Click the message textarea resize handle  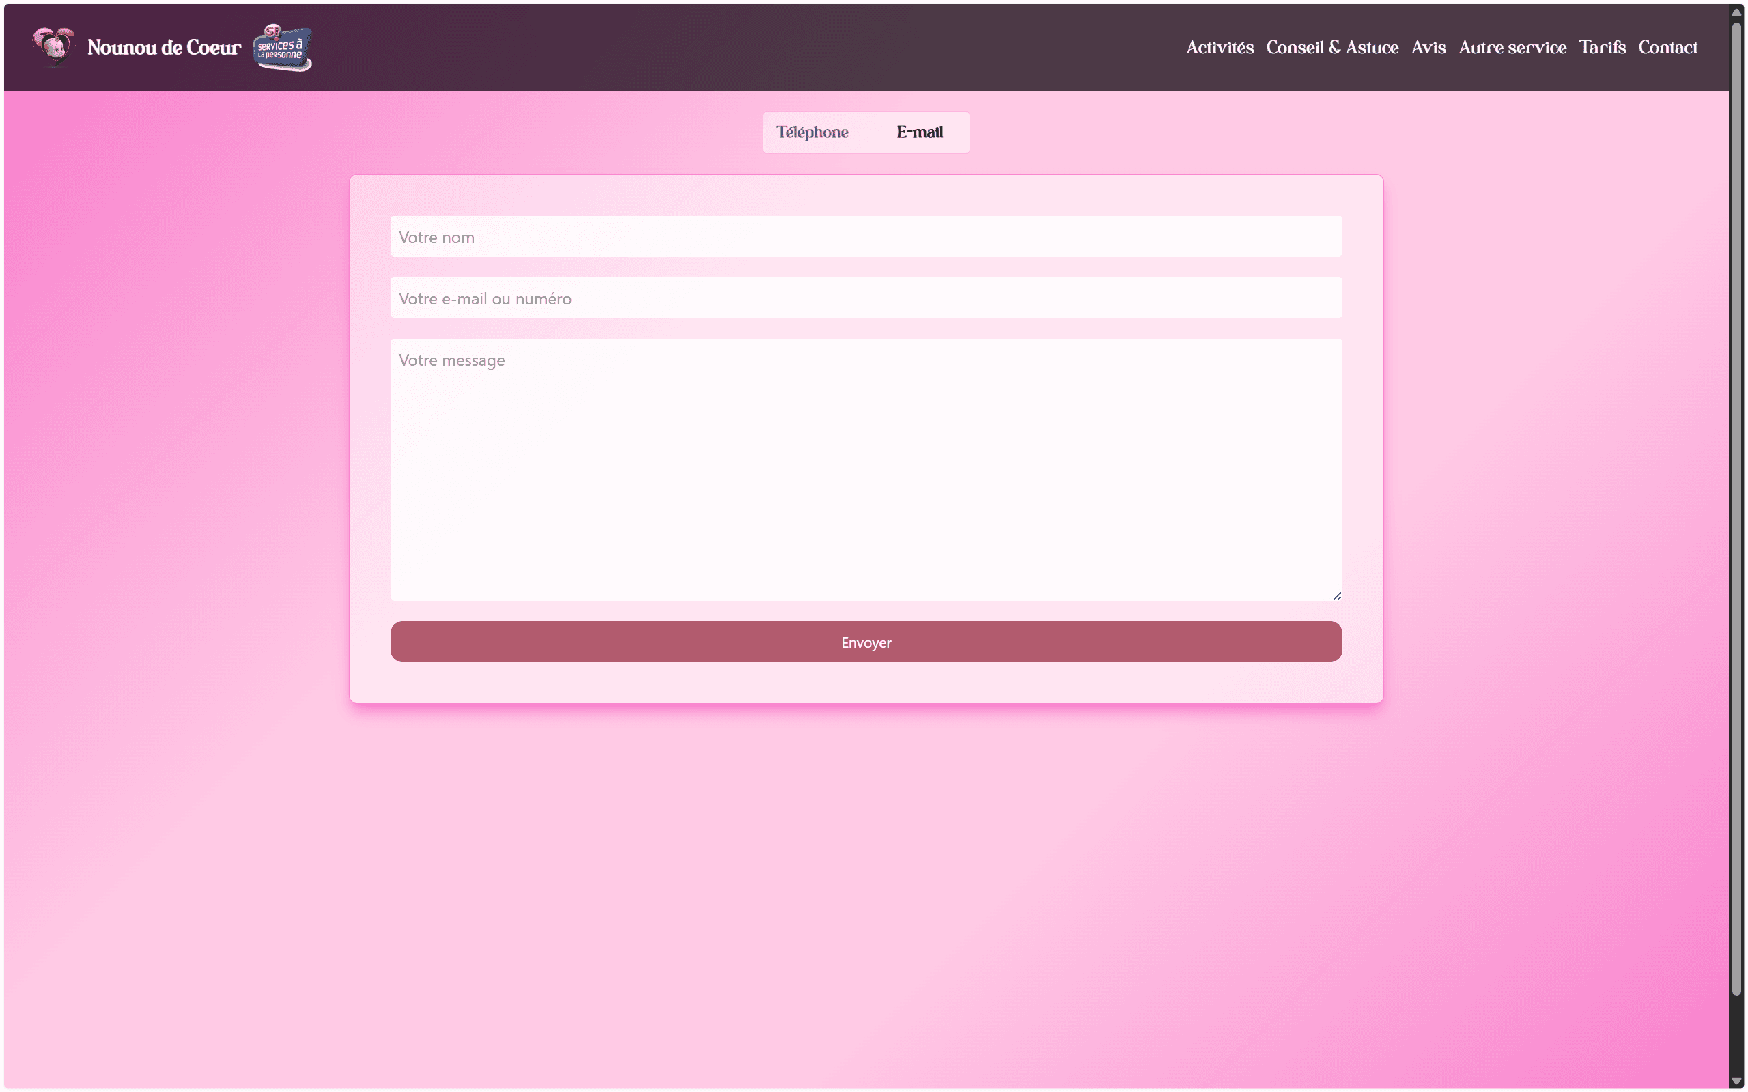pyautogui.click(x=1337, y=596)
